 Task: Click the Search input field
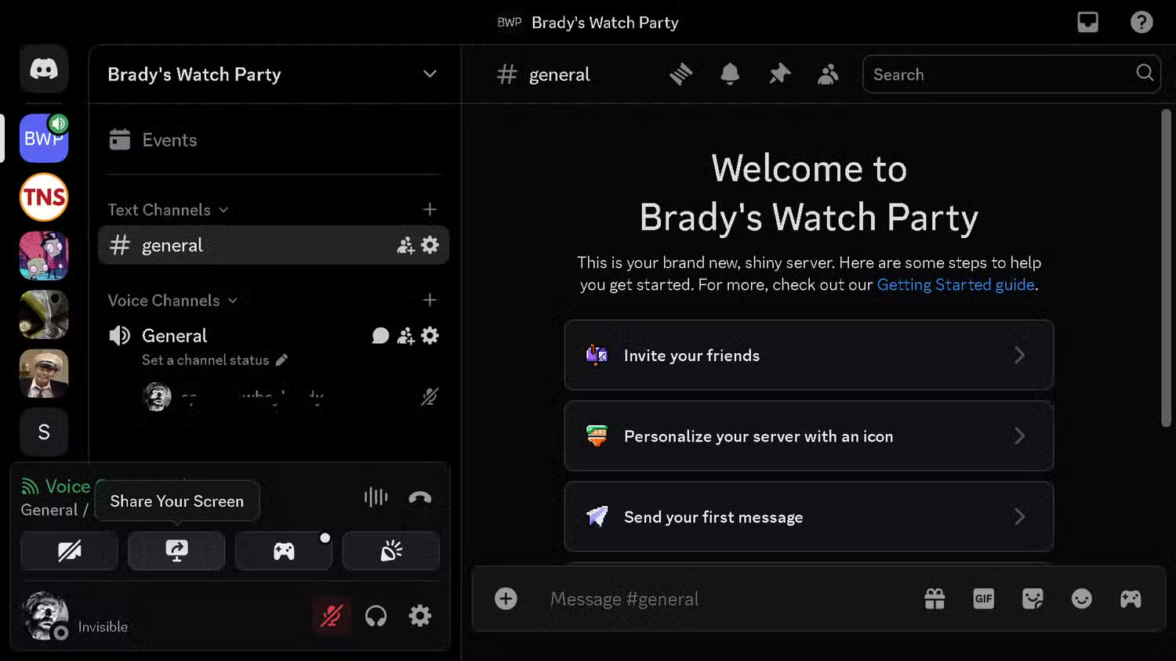1011,74
